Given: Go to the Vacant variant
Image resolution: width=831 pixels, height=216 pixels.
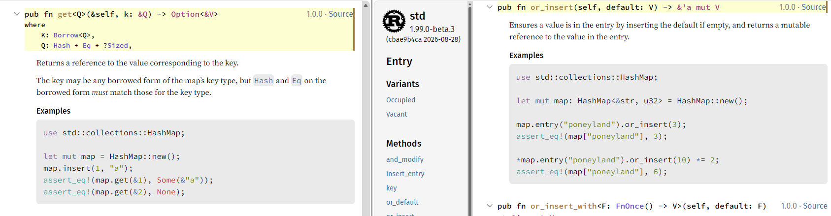Looking at the screenshot, I should pos(397,114).
